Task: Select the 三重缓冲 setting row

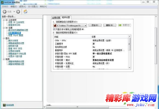Action: click(x=91, y=44)
